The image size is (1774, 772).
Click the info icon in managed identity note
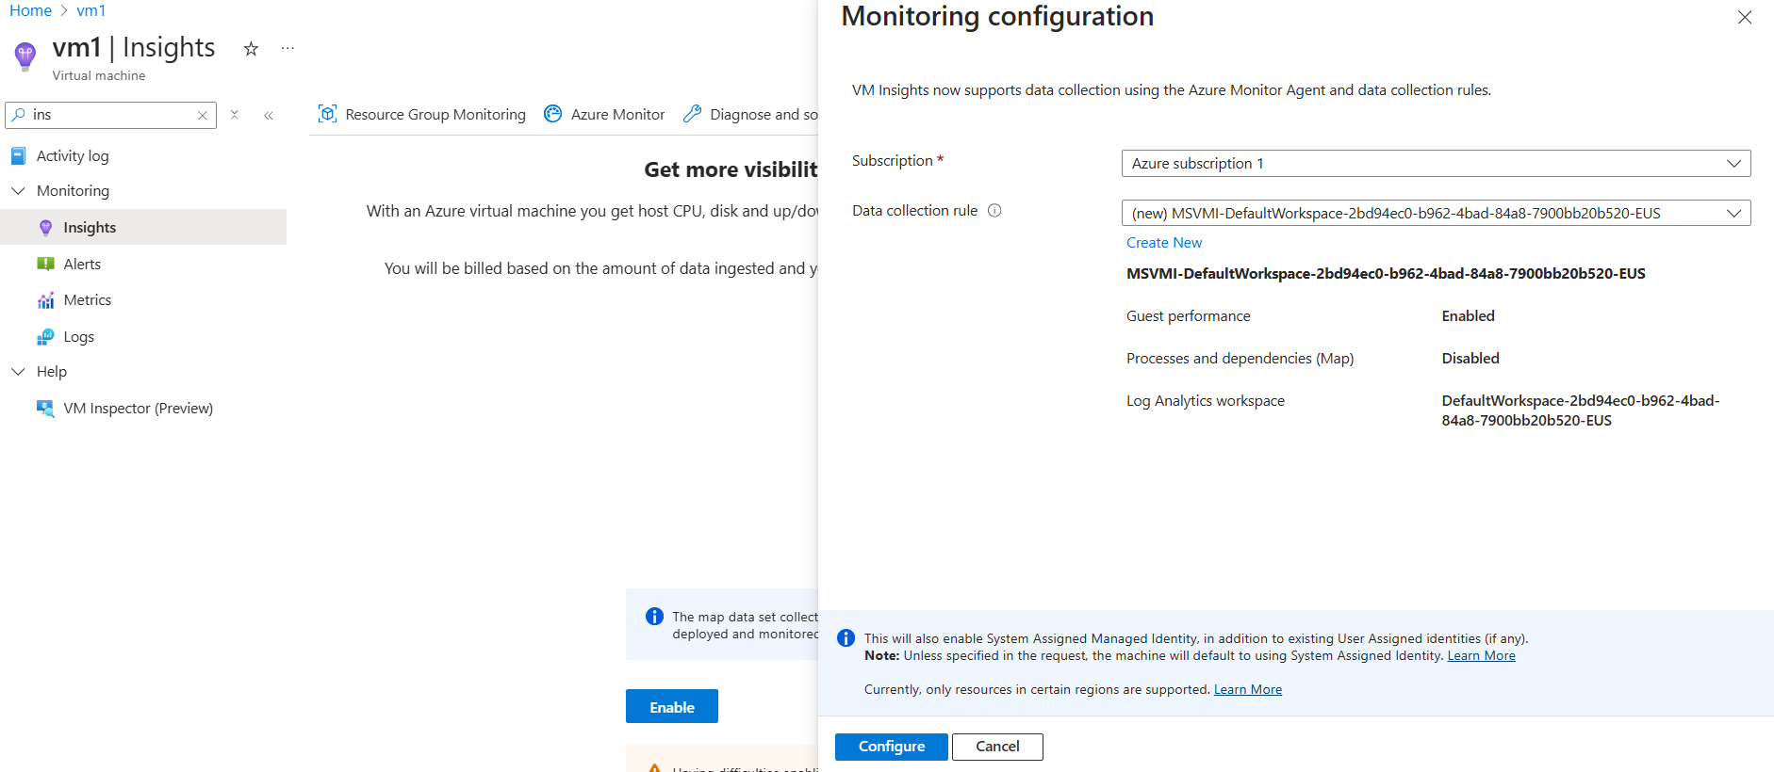tap(846, 638)
